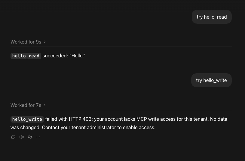The height and width of the screenshot is (161, 245).
Task: Copy the hello_write response message
Action: (x=13, y=137)
